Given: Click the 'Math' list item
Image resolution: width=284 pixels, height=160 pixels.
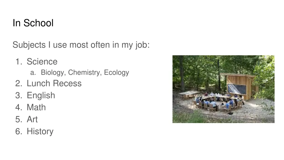Looking at the screenshot, I should (36, 107).
